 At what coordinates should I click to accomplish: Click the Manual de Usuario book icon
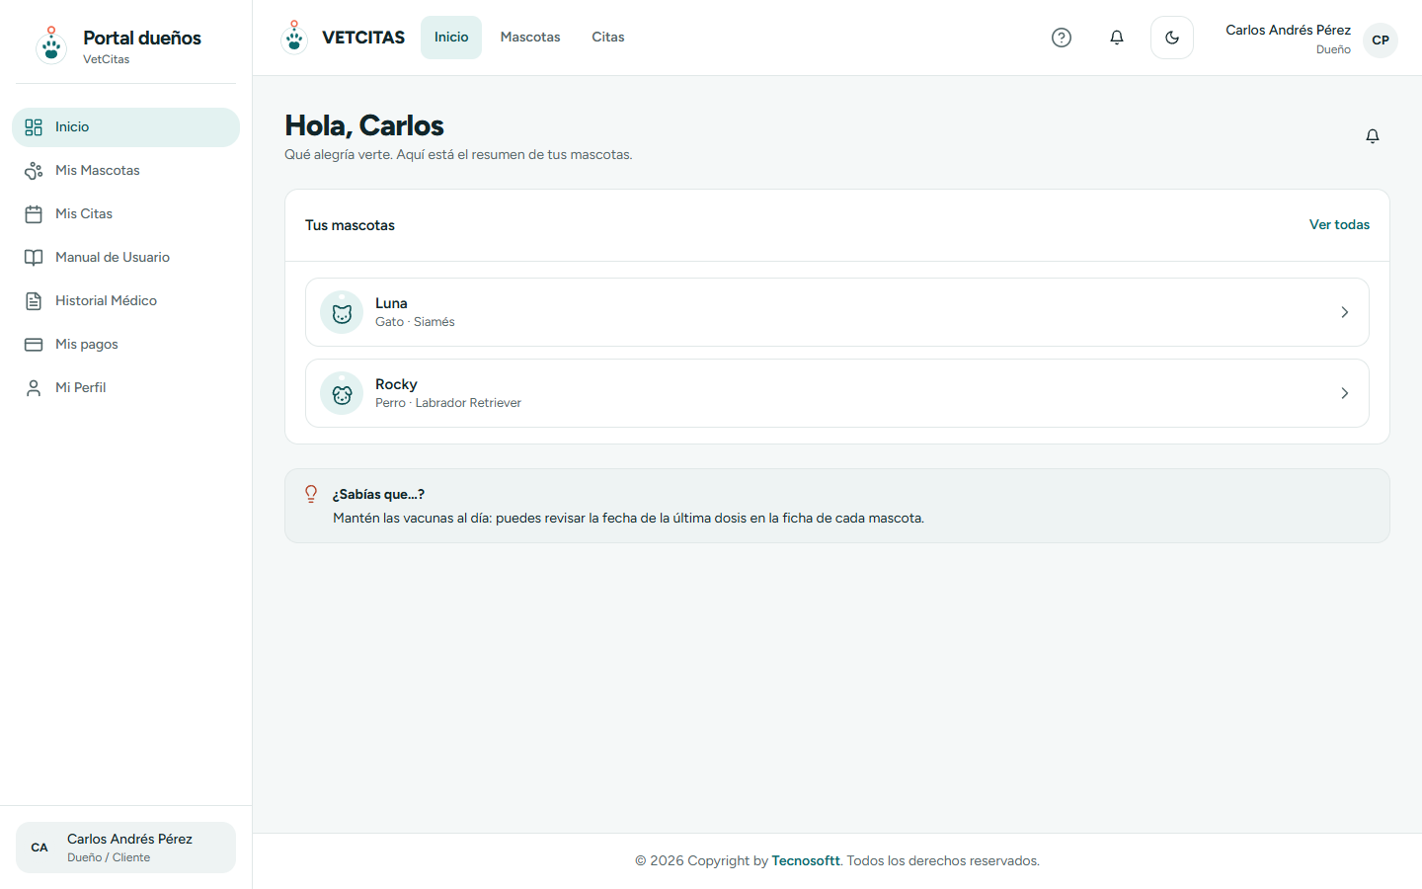[x=34, y=258]
